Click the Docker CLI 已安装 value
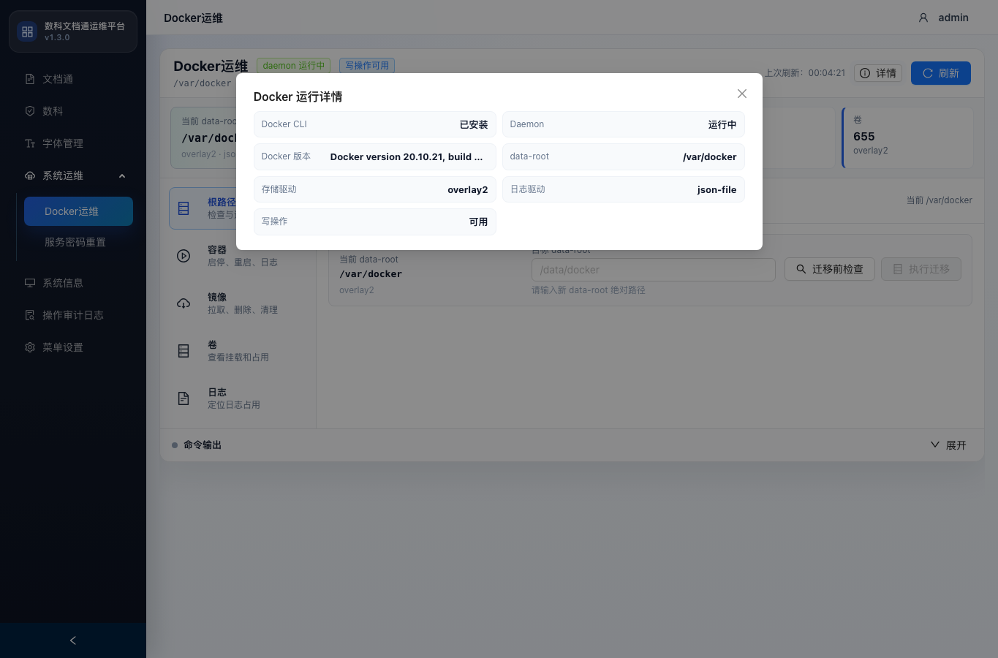Viewport: 998px width, 658px height. click(x=473, y=124)
